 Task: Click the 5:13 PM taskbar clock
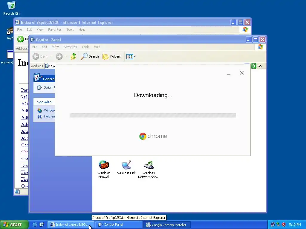click(295, 225)
